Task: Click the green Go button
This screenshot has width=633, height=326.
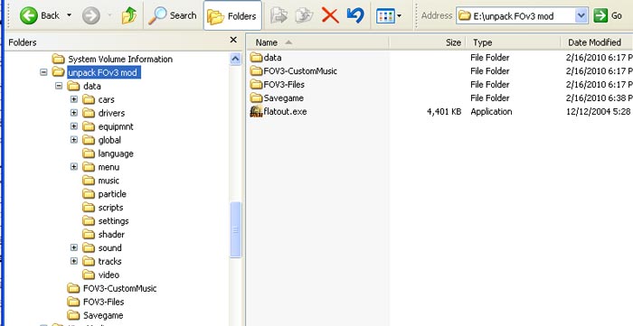Action: click(x=608, y=15)
